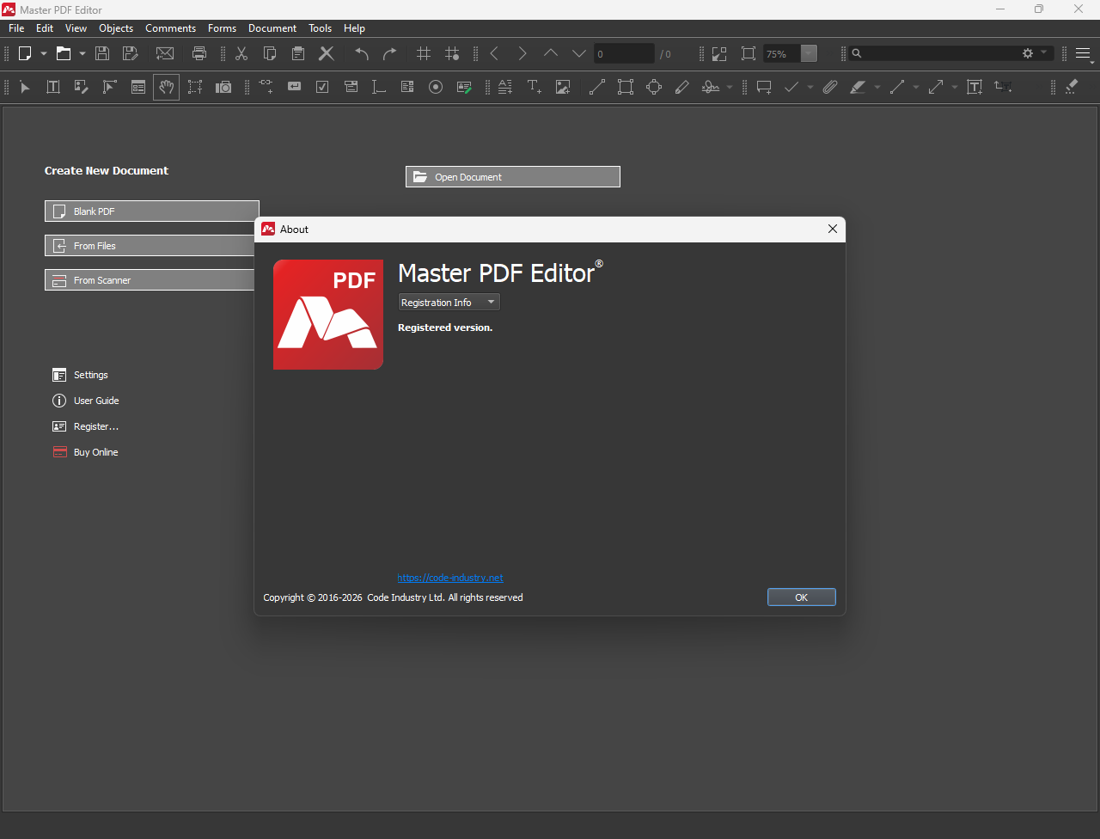Click the Save As floppy-with-pencil icon
Screen dimensions: 1100x839
click(131, 53)
